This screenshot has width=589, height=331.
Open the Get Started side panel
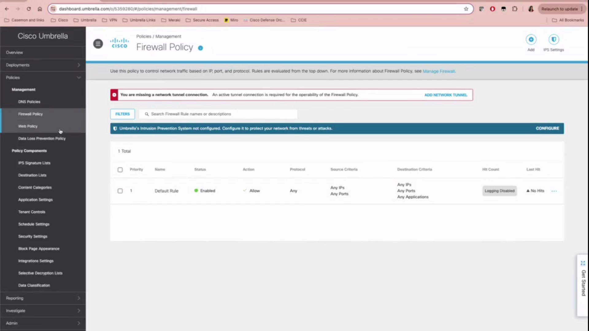point(583,285)
